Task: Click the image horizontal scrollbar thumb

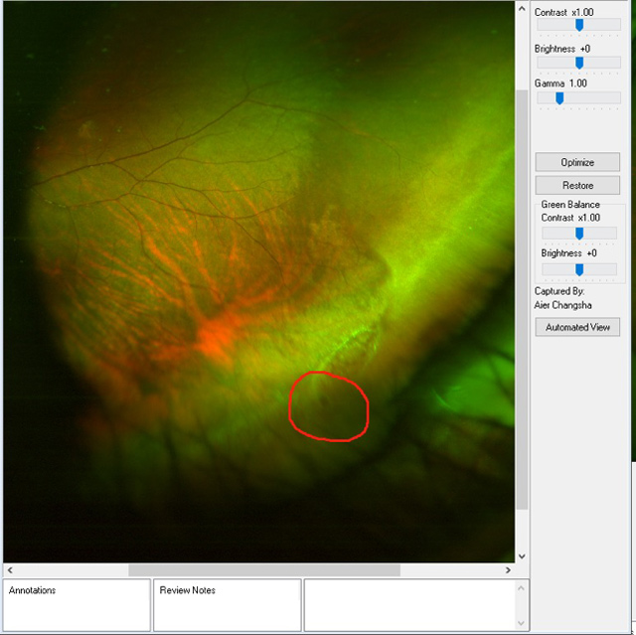Action: pos(264,570)
